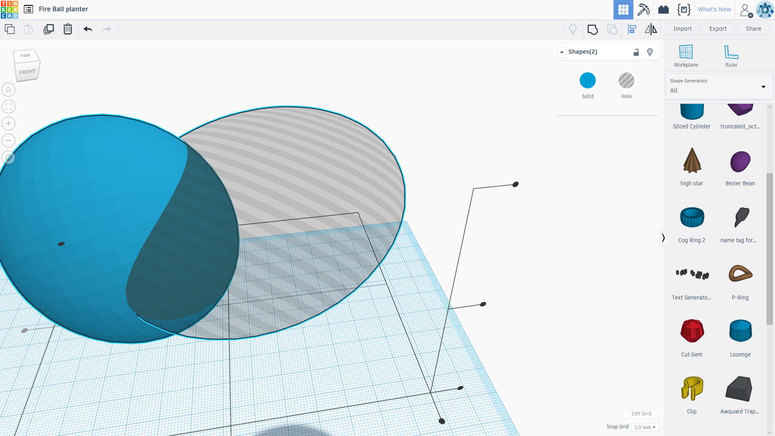Image resolution: width=775 pixels, height=436 pixels.
Task: Set selected shapes to Hole
Action: (x=626, y=85)
